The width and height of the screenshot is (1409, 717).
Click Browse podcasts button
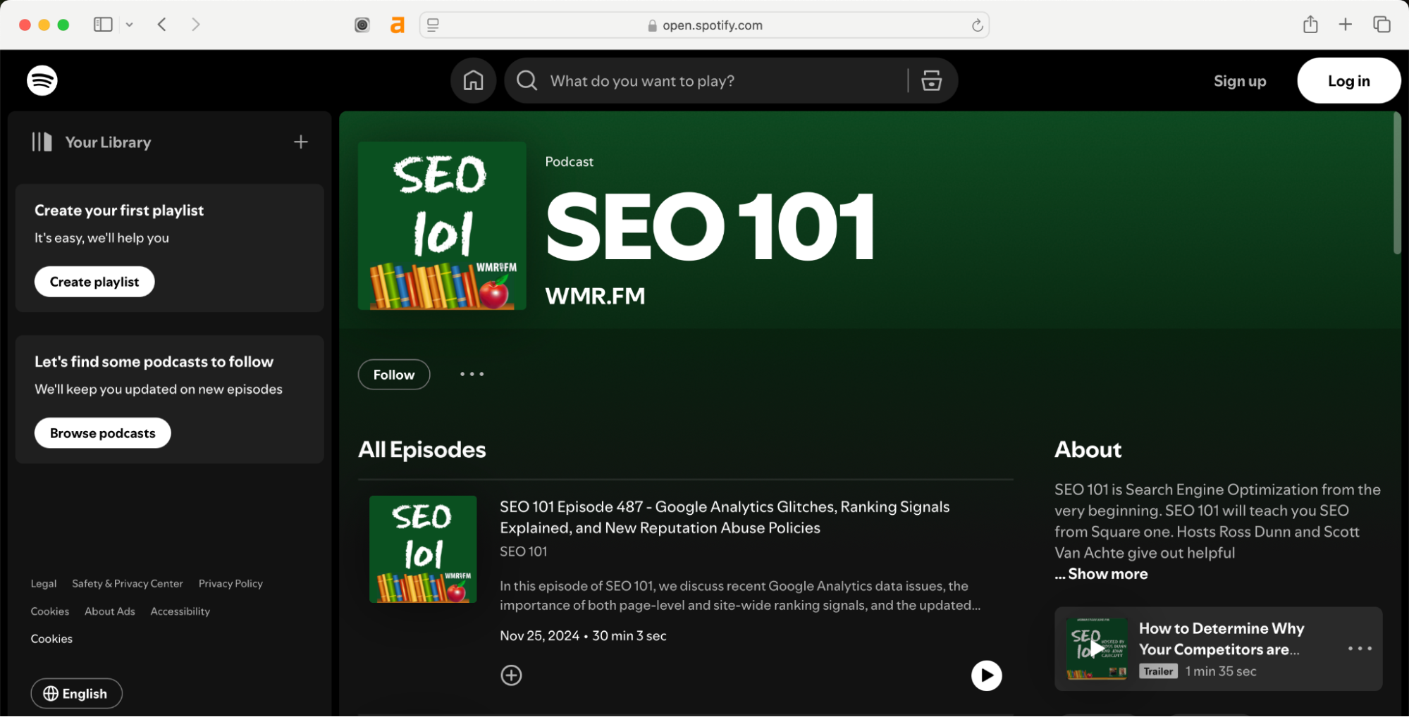(103, 433)
